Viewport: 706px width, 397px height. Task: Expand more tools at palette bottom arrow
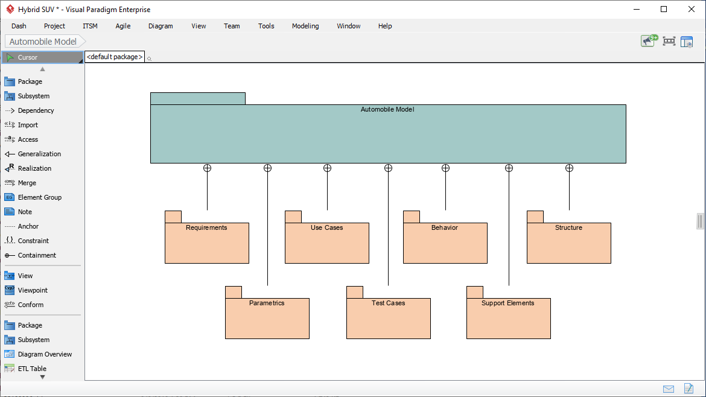(42, 376)
